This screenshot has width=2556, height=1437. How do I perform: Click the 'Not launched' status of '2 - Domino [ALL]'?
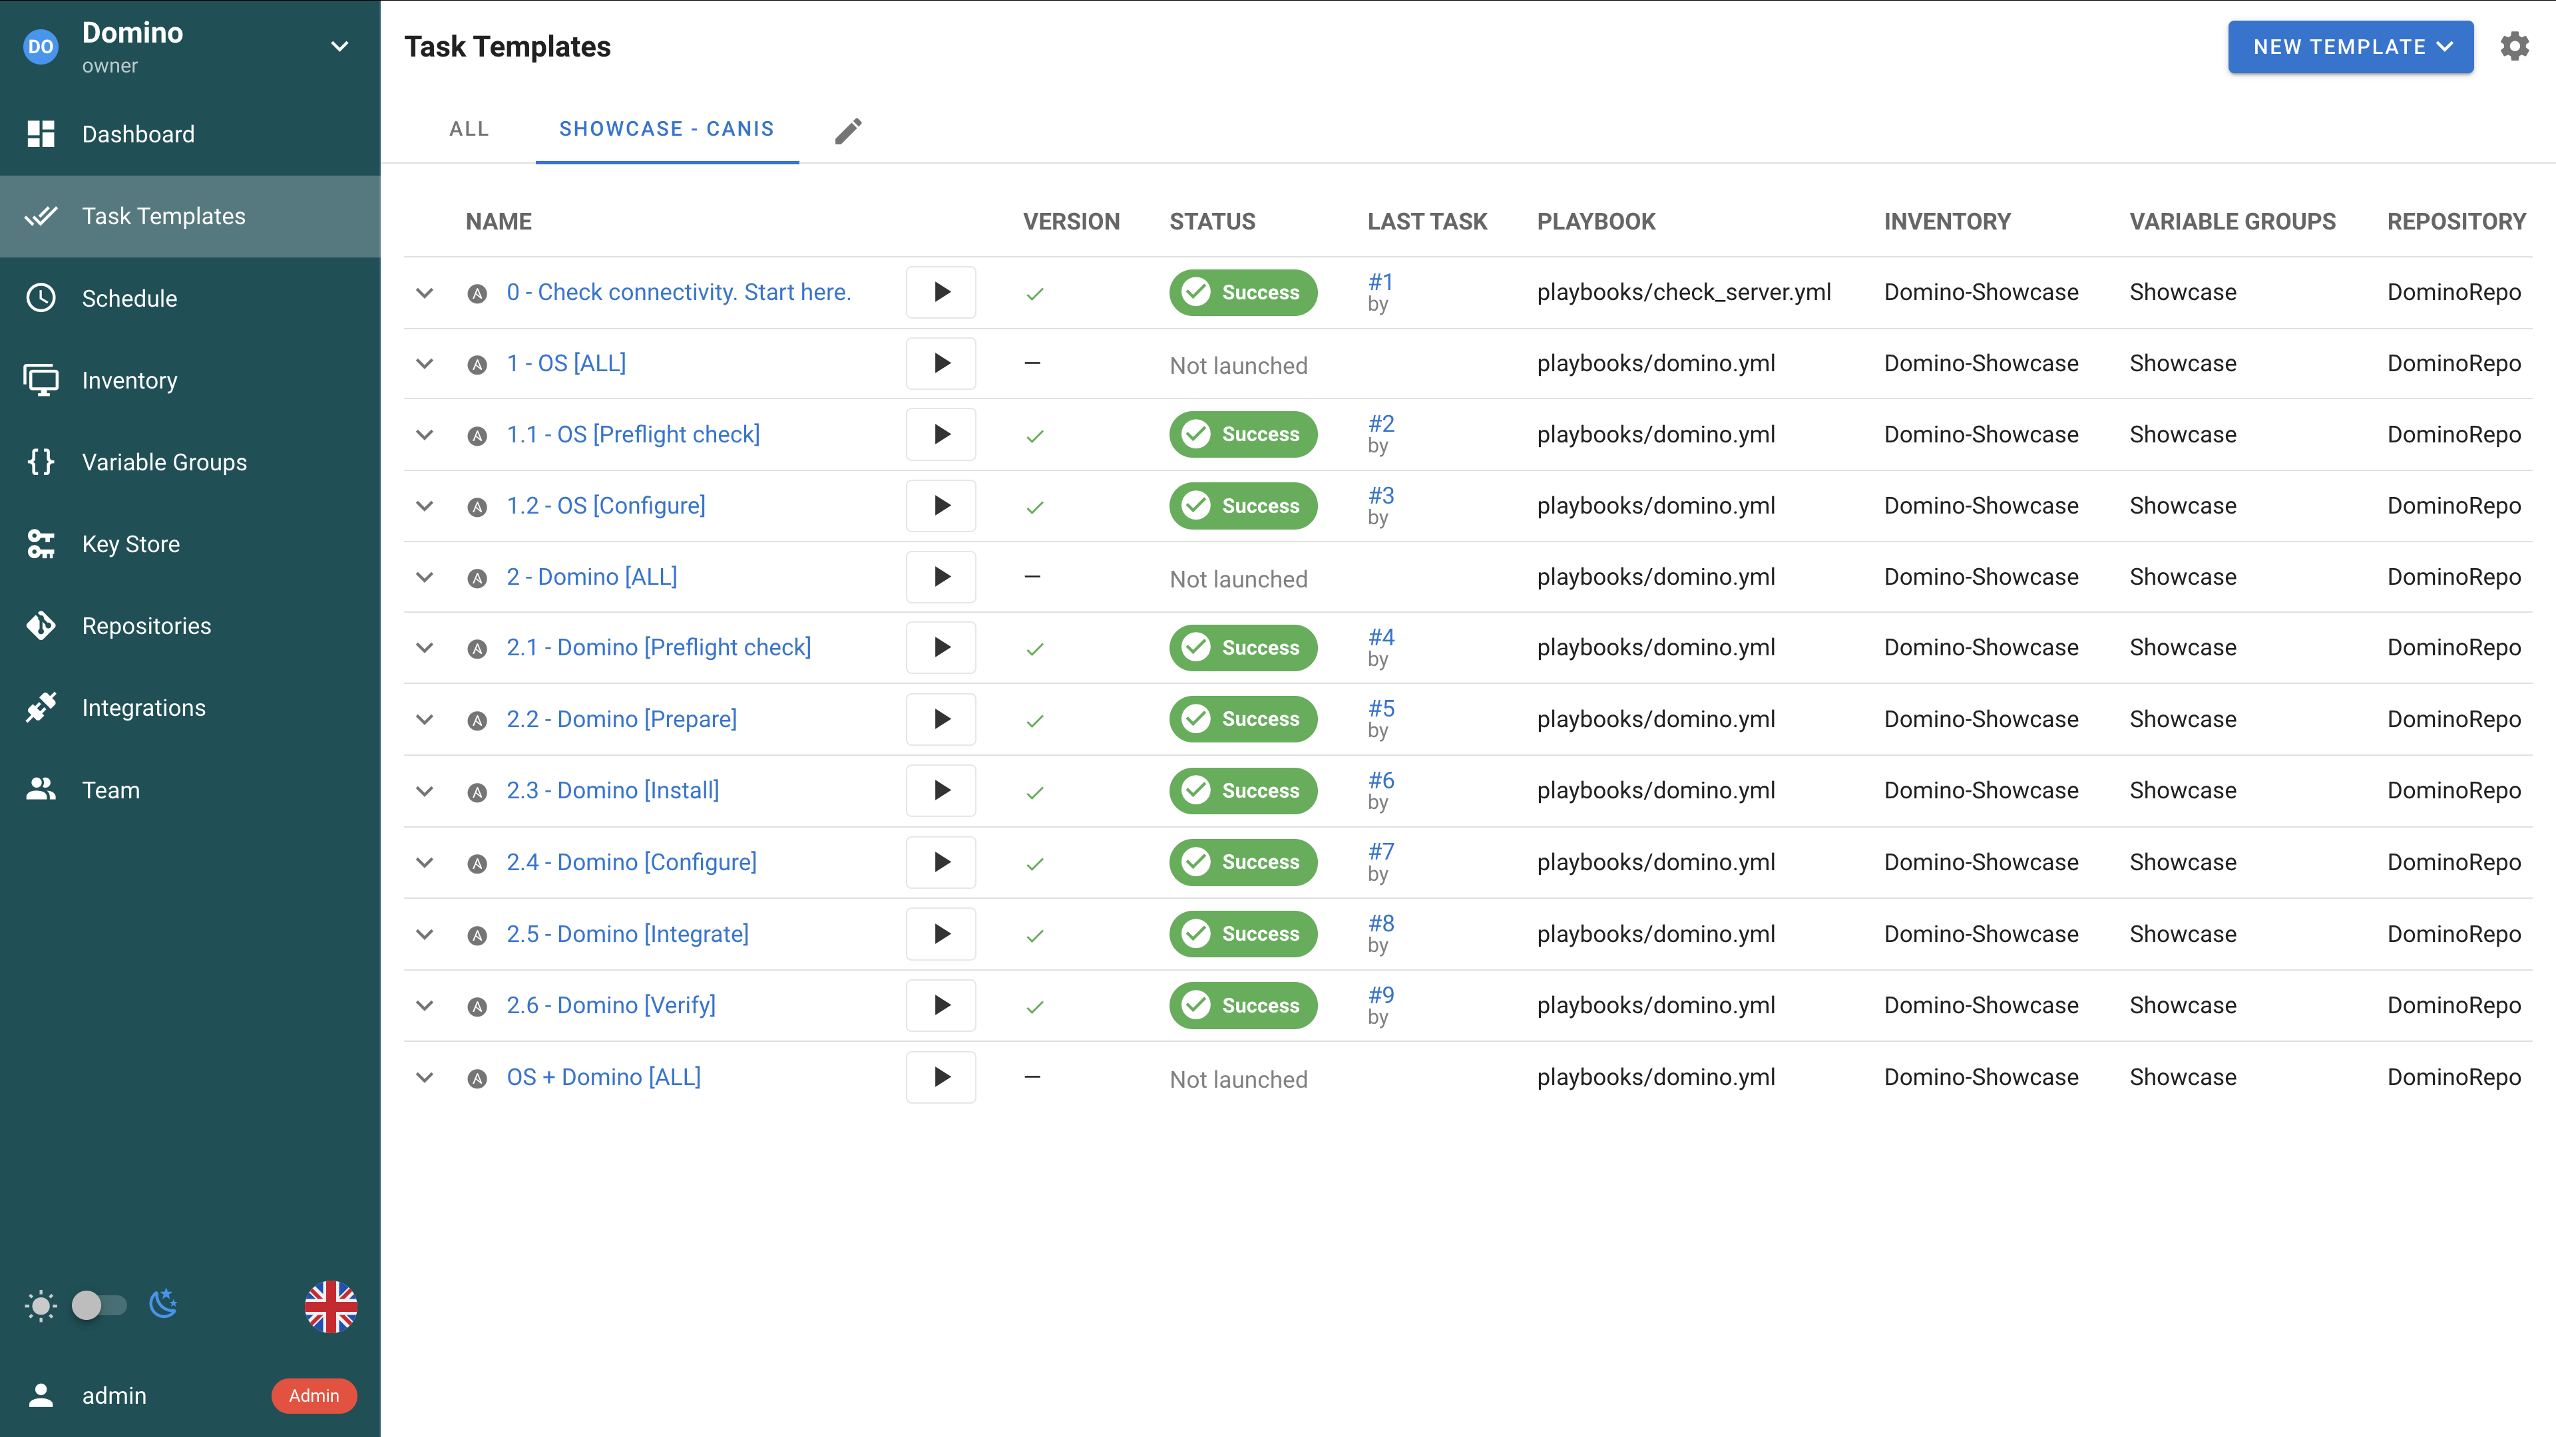click(x=1238, y=579)
